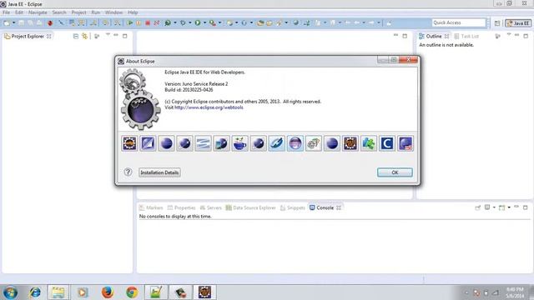This screenshot has height=300, width=534.
Task: Click the red round icon left of the debug controls
Action: tap(50, 22)
